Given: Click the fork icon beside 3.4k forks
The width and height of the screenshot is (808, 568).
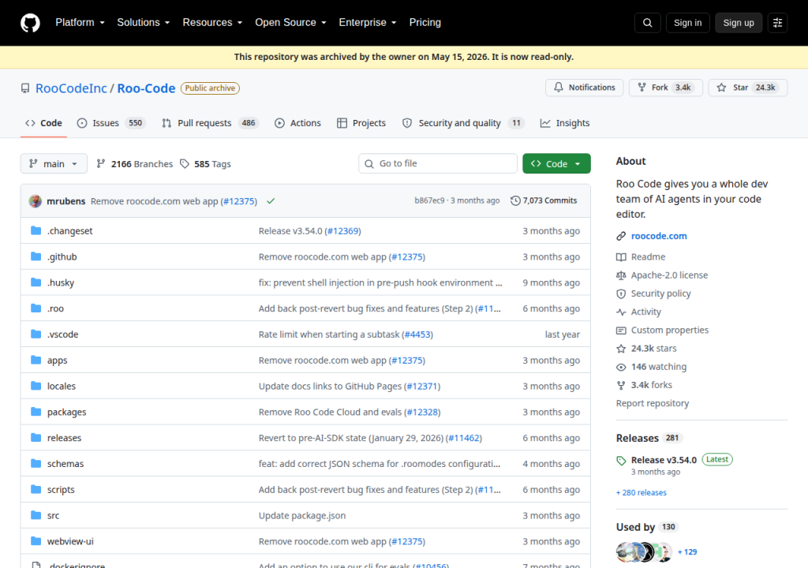Looking at the screenshot, I should tap(621, 385).
